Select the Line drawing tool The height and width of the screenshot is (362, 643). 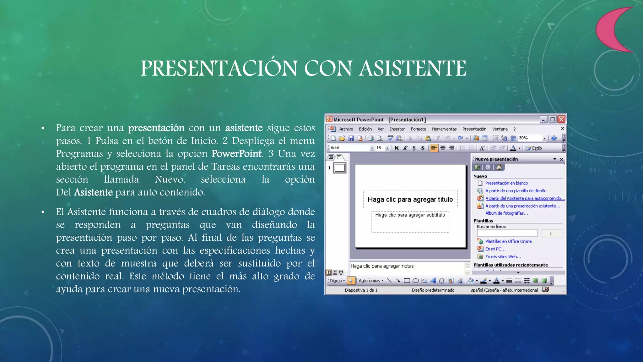(x=389, y=281)
